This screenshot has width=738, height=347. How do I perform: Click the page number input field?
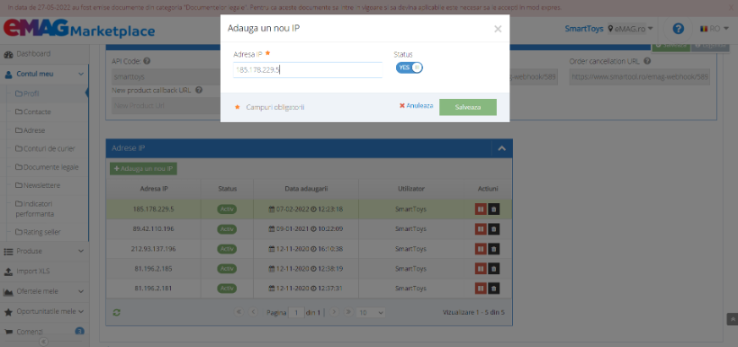296,312
